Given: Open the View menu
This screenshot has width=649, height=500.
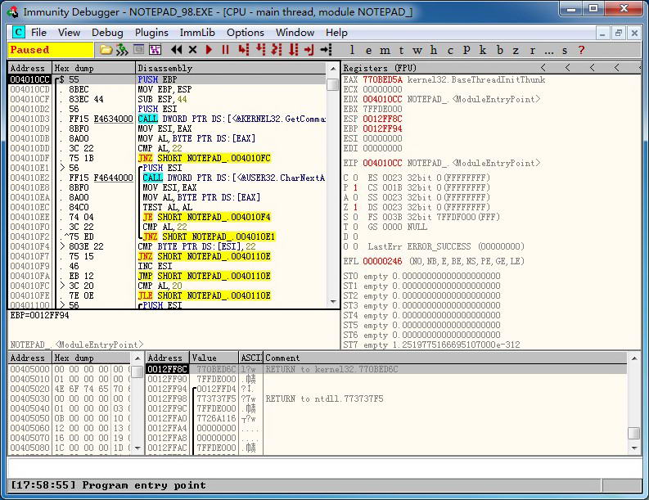Looking at the screenshot, I should 69,32.
